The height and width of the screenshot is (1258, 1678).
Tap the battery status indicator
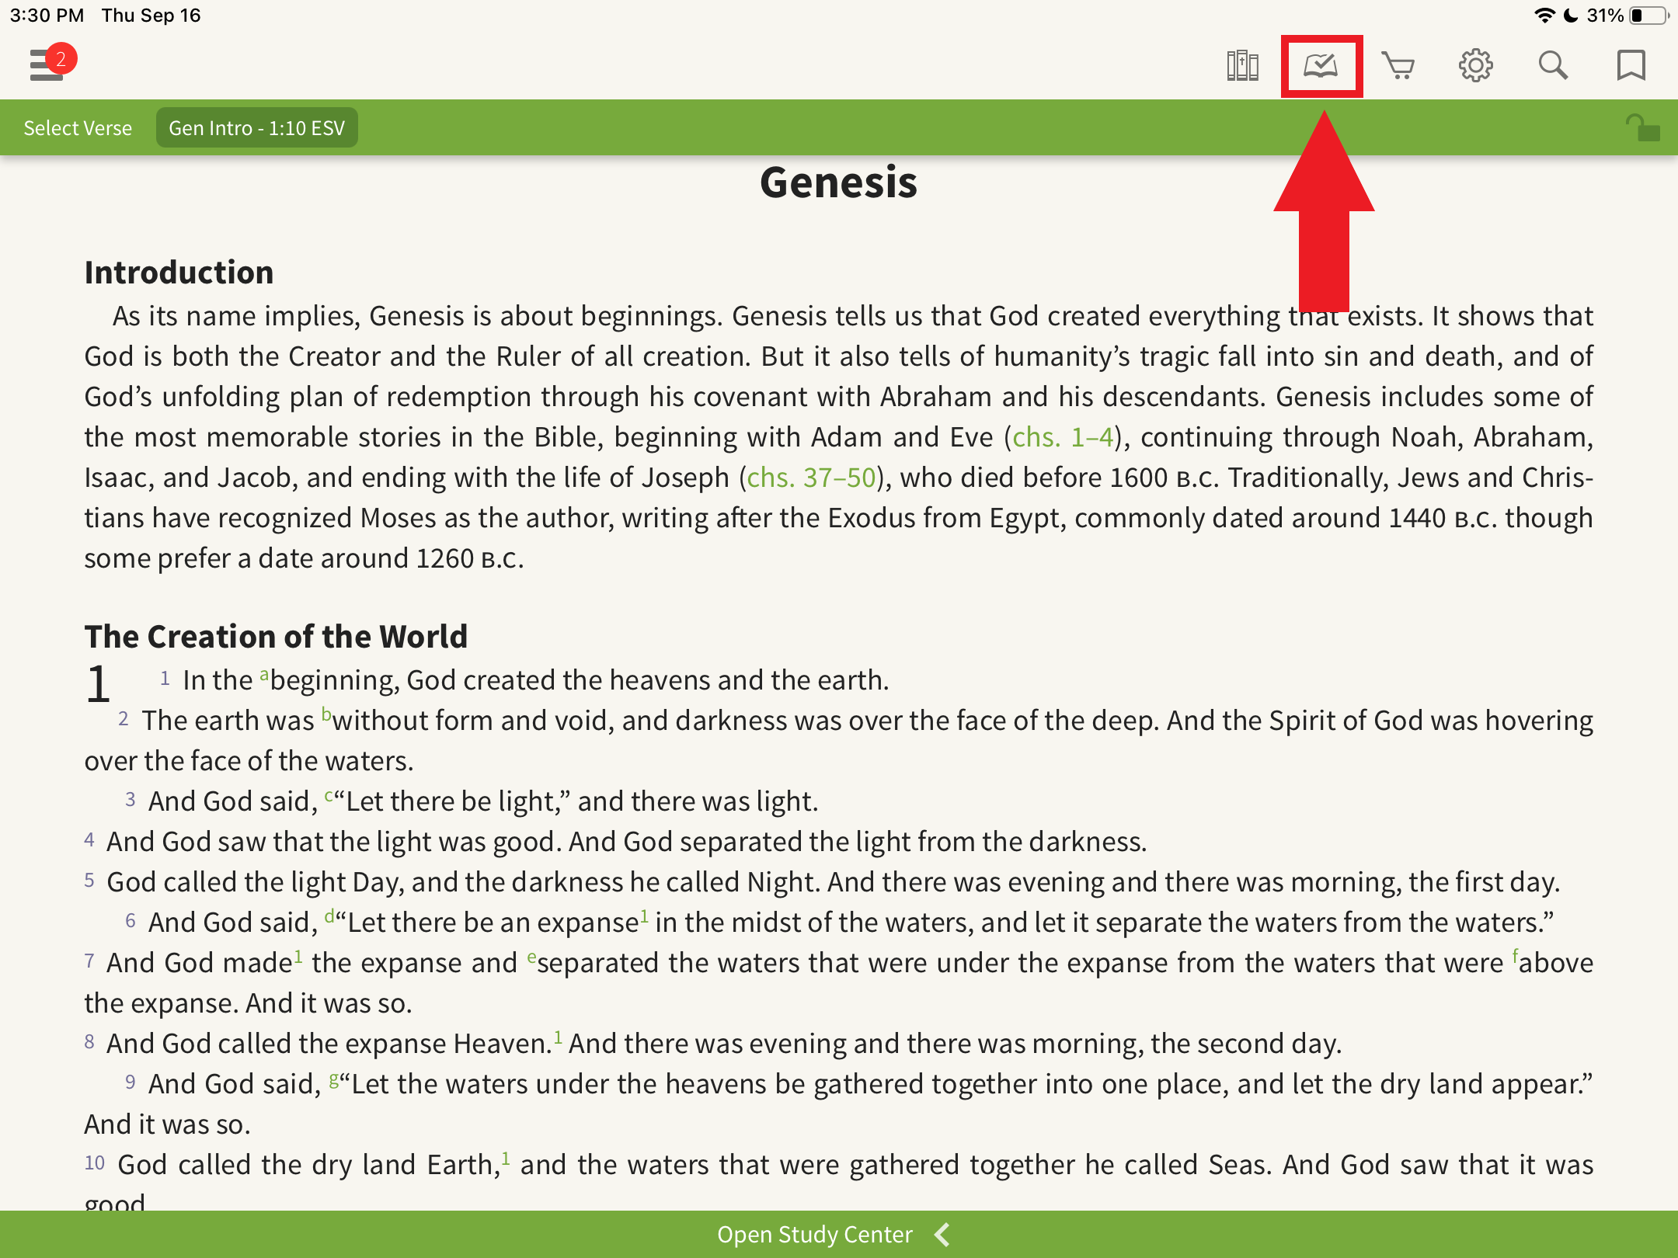pyautogui.click(x=1648, y=16)
